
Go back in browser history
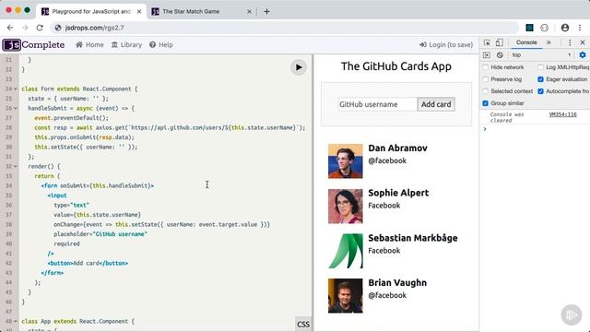click(x=10, y=28)
